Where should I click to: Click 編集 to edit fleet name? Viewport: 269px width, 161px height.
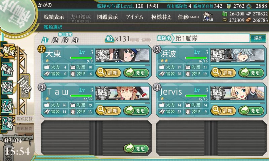pos(258,38)
